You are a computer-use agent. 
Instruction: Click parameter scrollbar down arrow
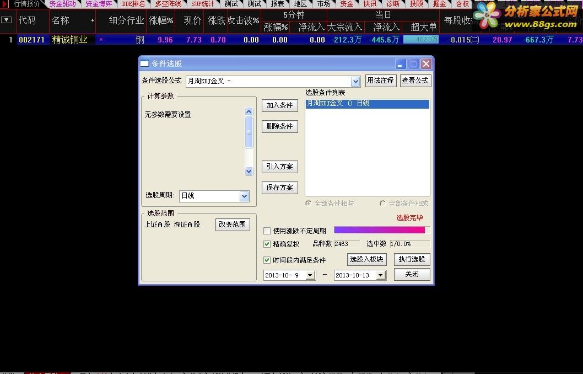[x=249, y=171]
